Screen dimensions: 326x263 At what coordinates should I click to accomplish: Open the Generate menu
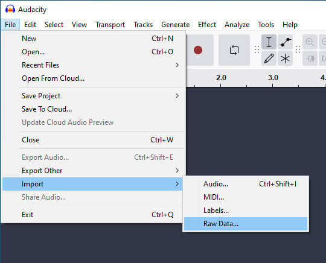176,25
